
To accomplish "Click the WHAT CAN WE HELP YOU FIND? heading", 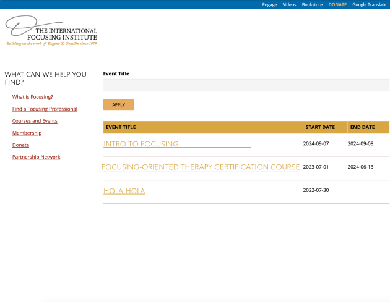I will tap(46, 78).
